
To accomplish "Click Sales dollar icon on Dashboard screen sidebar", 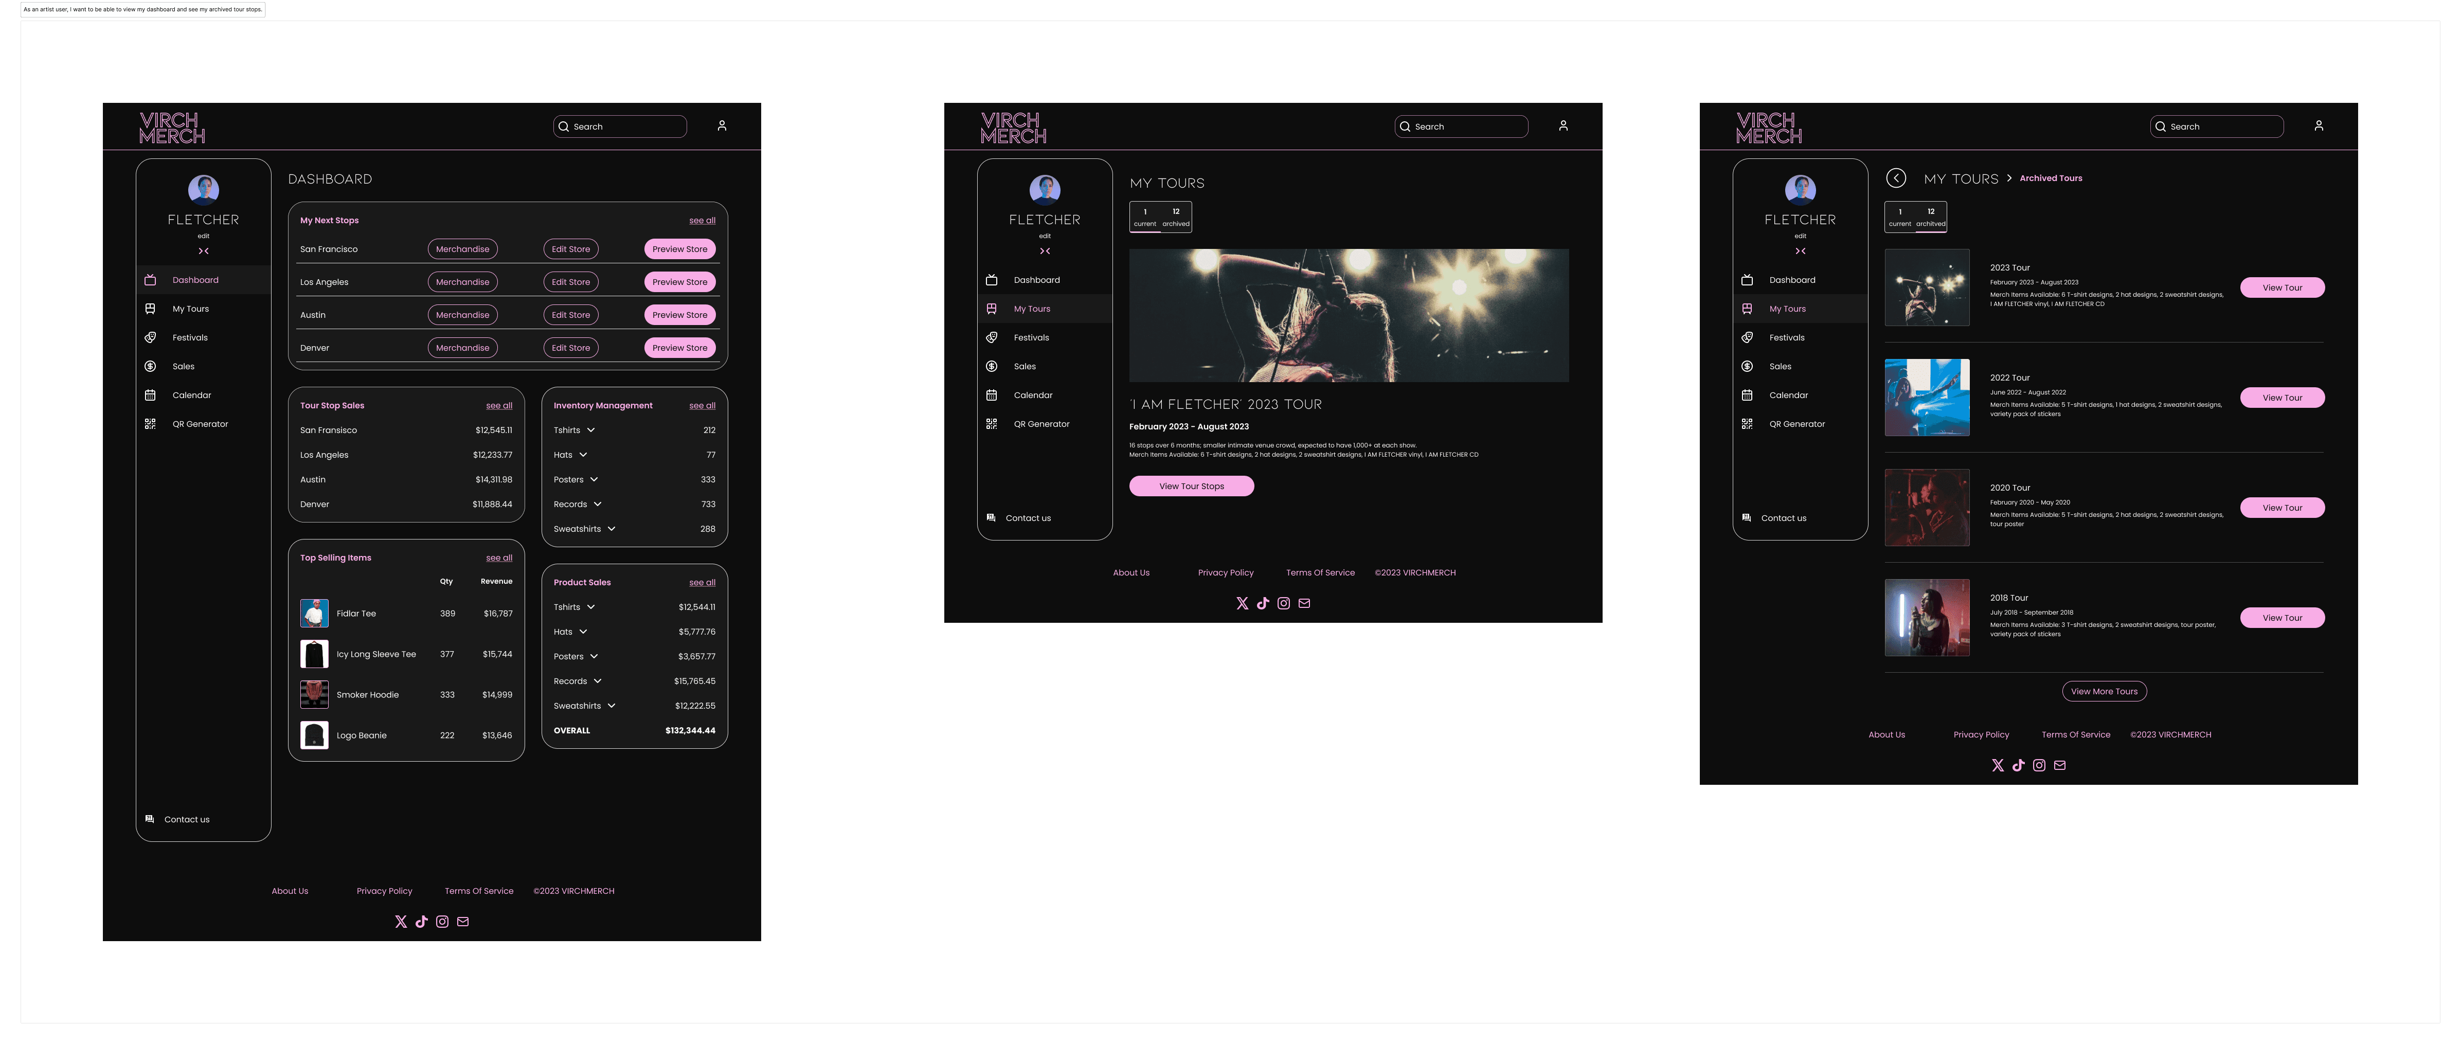I will (150, 367).
